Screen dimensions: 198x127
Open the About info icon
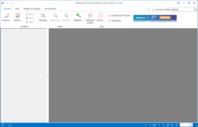point(101,16)
